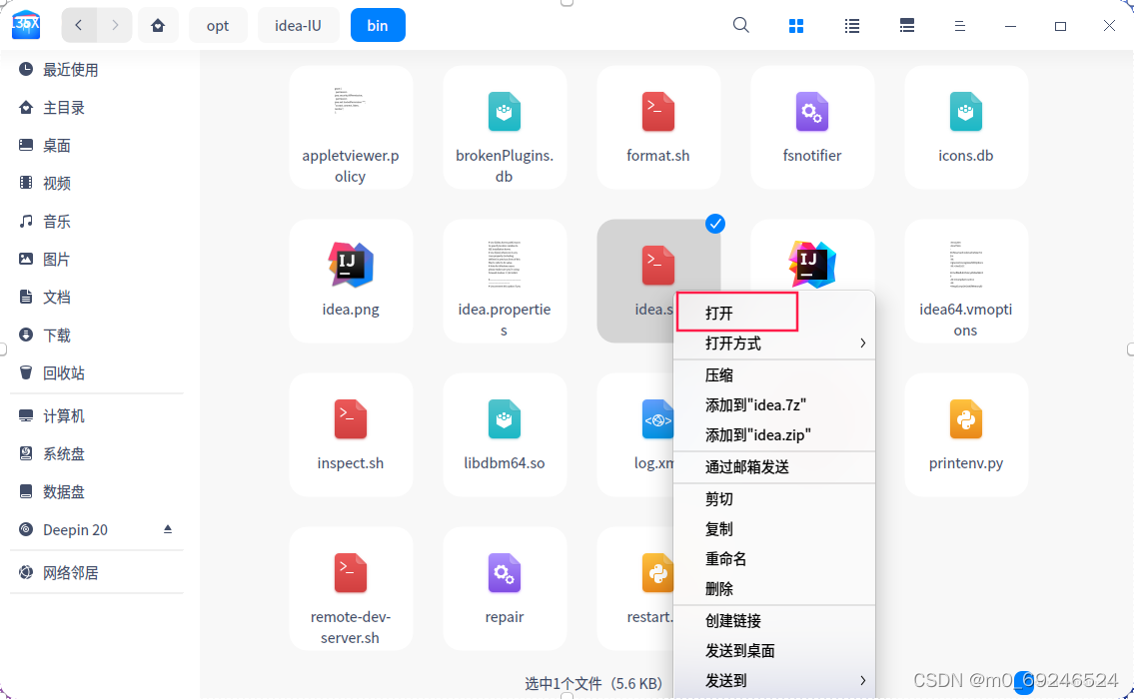Select the repair executable icon
1134x699 pixels.
coord(505,573)
